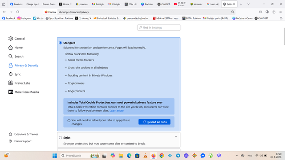Open the Firefox View tab icon

4,4
